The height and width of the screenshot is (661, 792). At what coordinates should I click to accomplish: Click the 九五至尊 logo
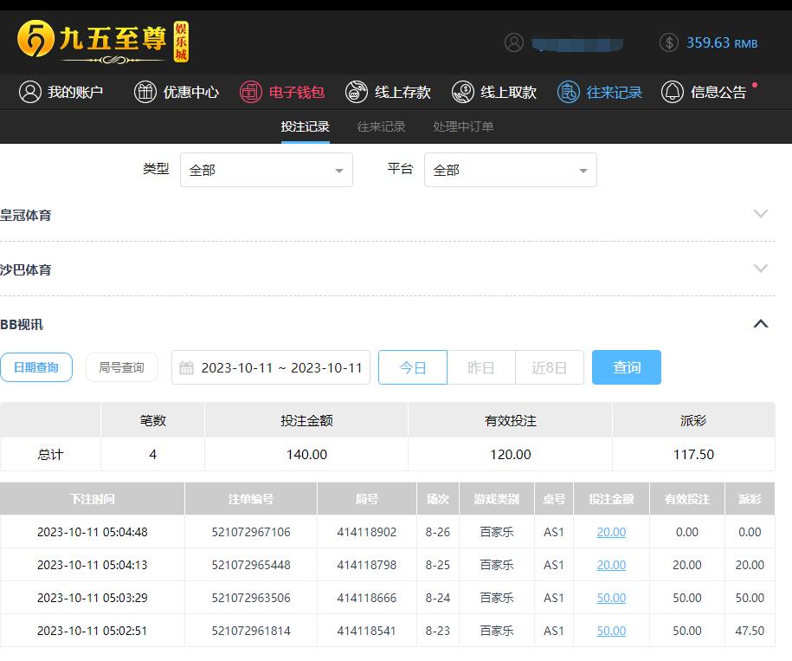coord(102,42)
